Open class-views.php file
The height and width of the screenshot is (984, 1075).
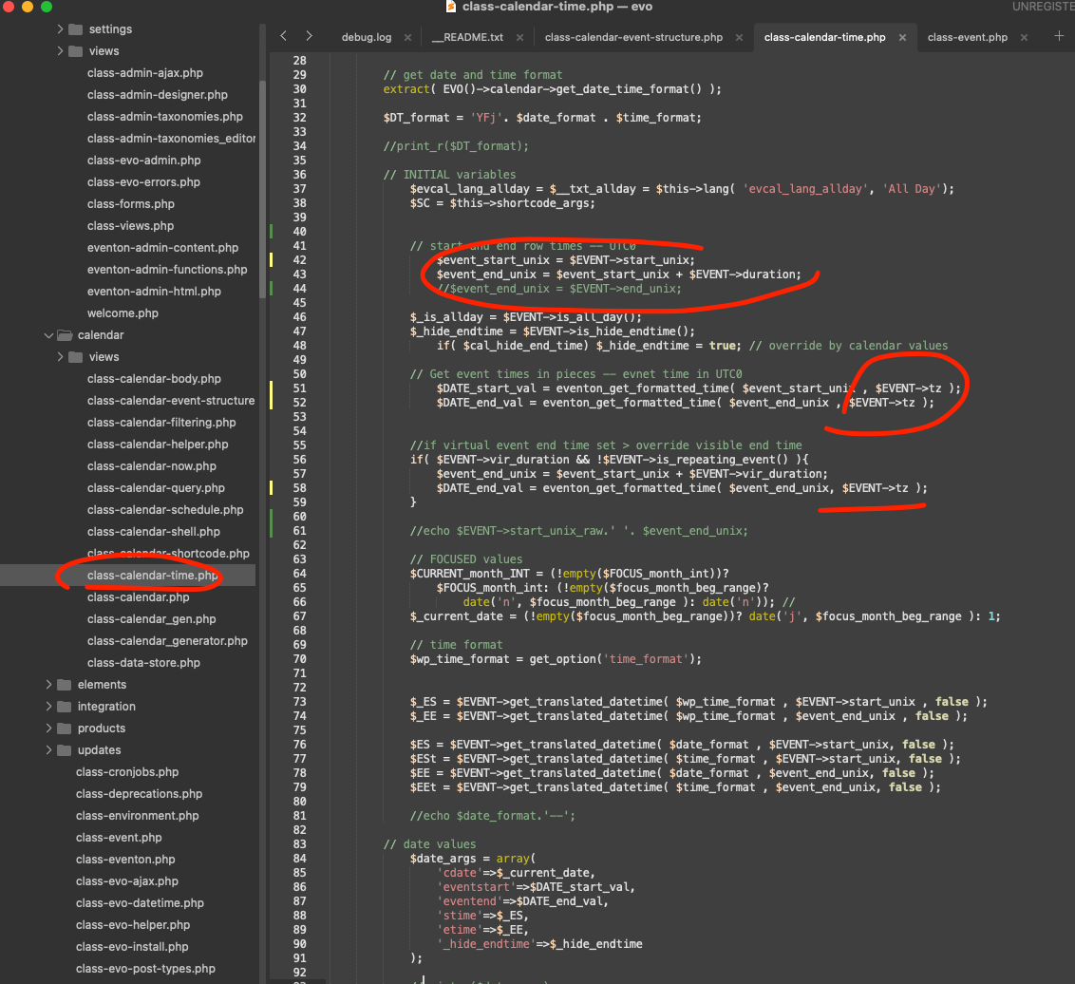pyautogui.click(x=130, y=226)
